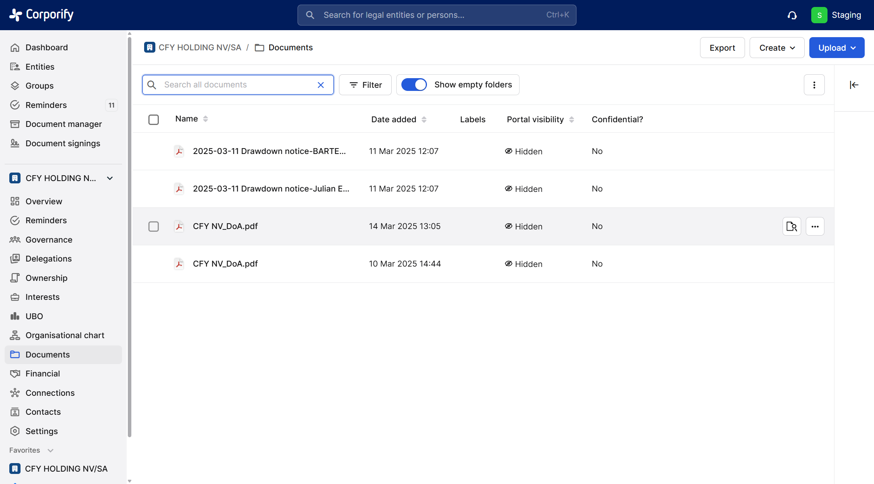
Task: Go to Document manager
Action: click(x=64, y=124)
